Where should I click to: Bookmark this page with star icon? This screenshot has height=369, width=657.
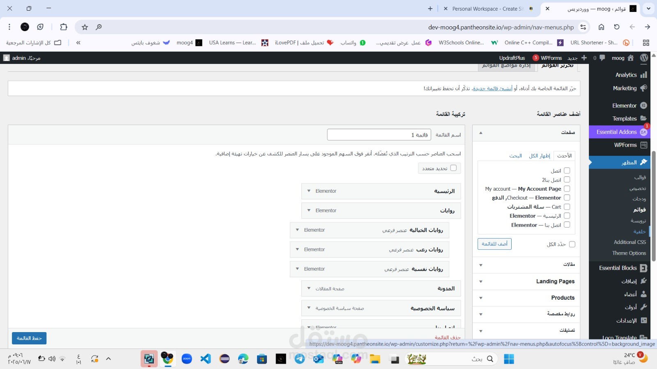[x=85, y=27]
